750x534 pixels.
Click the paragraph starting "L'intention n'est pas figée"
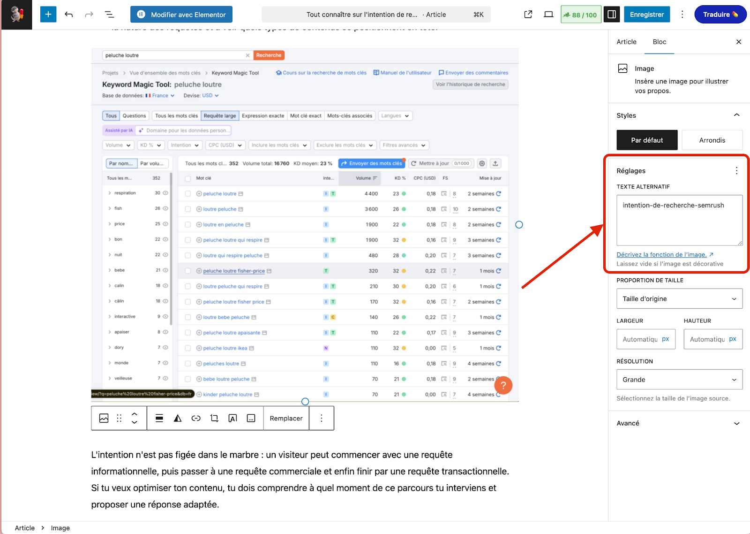(300, 480)
